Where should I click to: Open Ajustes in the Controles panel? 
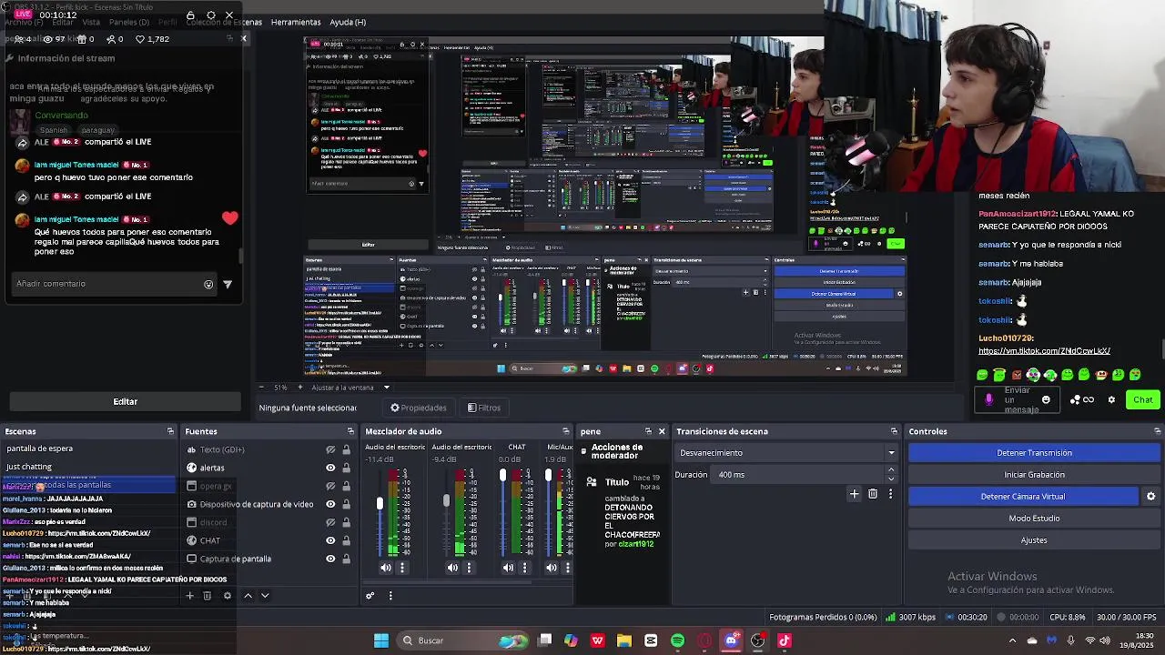(1034, 540)
